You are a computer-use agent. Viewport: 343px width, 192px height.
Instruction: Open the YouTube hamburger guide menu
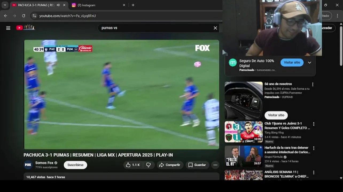click(x=8, y=28)
